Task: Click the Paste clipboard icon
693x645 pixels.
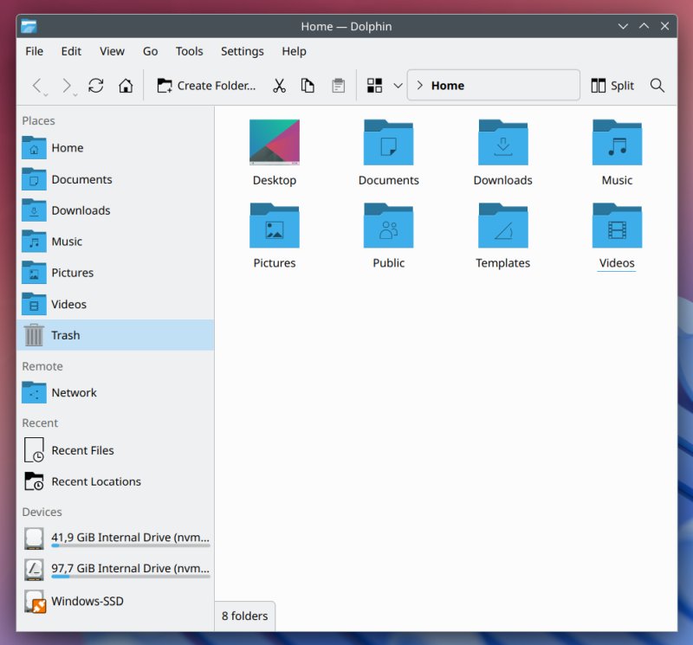Action: click(338, 86)
